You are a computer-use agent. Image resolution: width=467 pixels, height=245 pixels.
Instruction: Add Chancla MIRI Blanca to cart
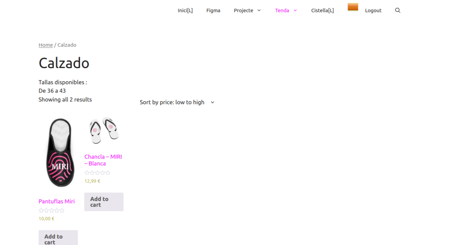104,202
